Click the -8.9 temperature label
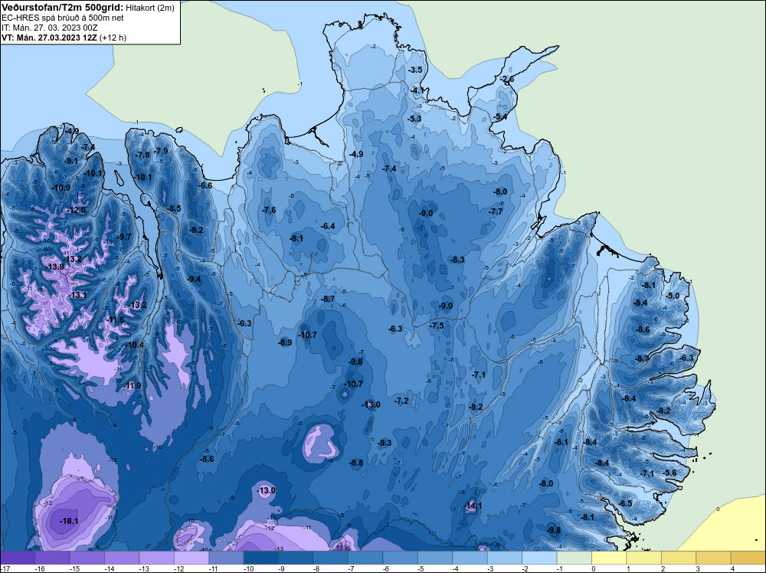 pos(285,342)
